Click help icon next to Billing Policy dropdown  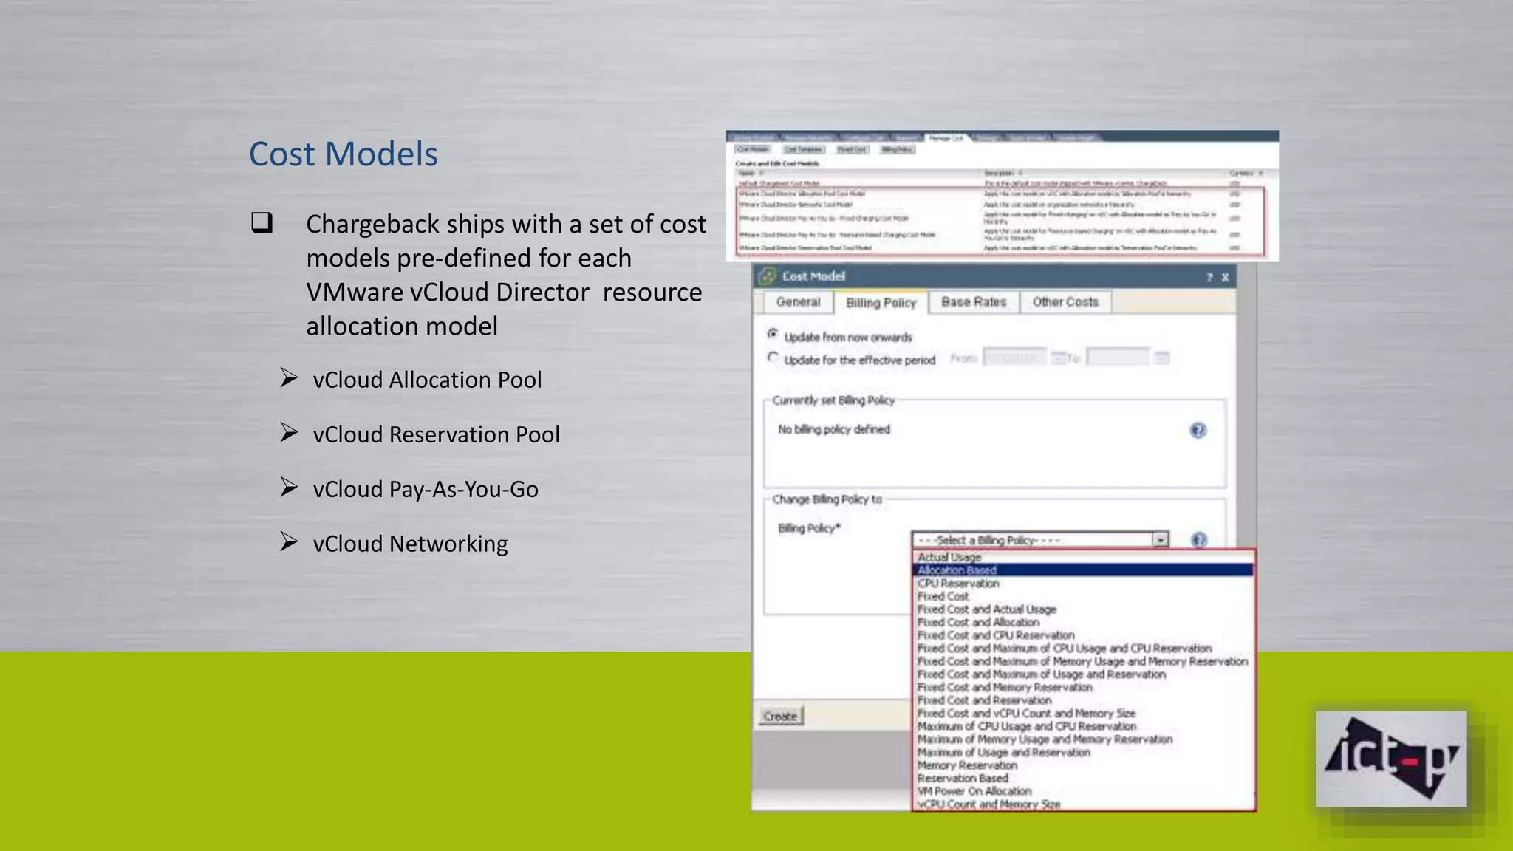click(1198, 540)
